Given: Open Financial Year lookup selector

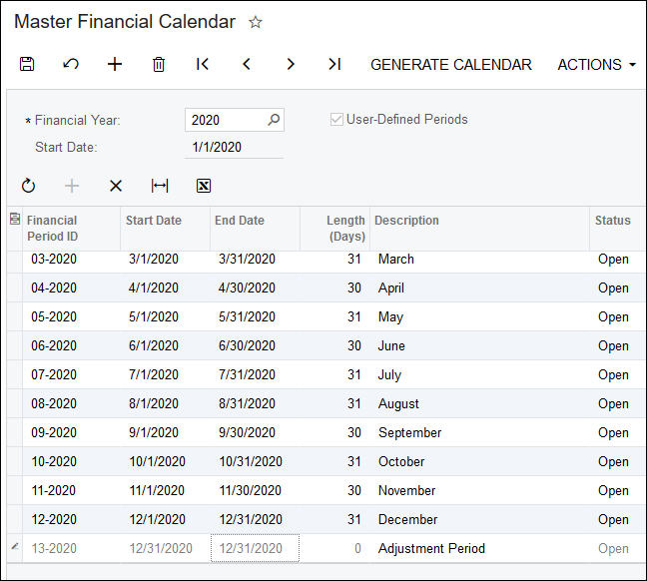Looking at the screenshot, I should coord(274,120).
